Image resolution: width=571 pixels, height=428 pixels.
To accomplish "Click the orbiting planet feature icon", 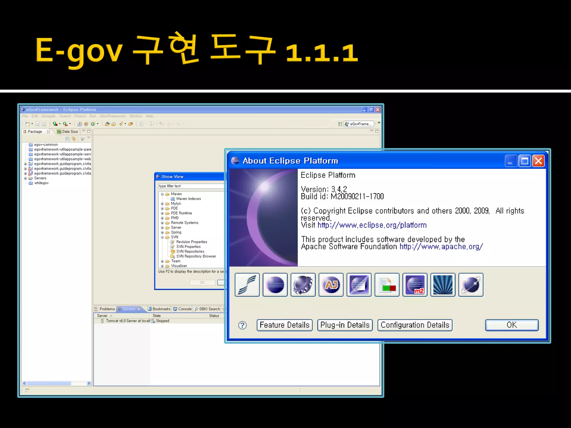I will click(x=471, y=285).
